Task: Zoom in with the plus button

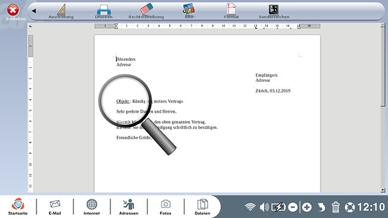Action: (307, 207)
